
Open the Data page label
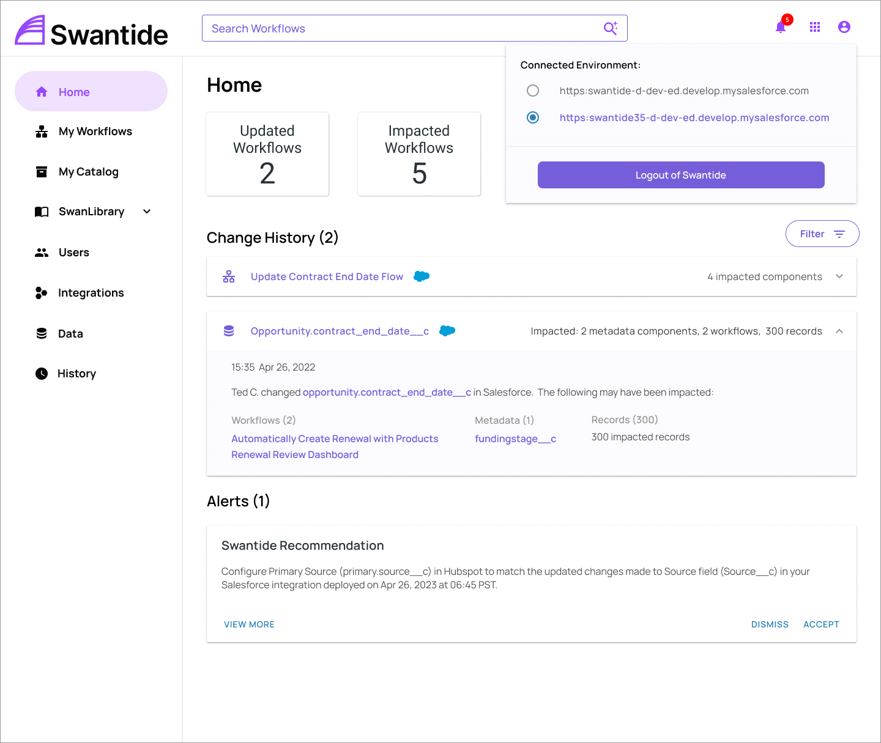(x=70, y=334)
